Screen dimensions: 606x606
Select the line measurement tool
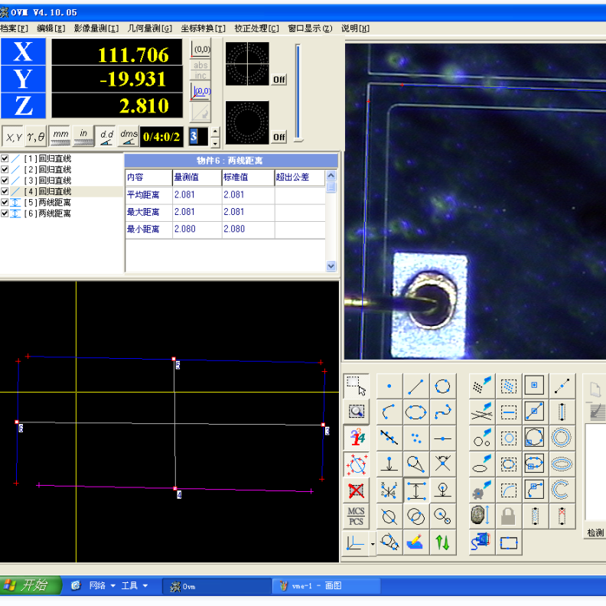pyautogui.click(x=415, y=386)
